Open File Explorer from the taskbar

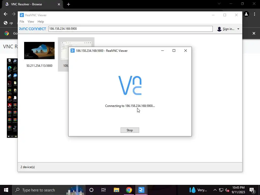click(x=116, y=190)
